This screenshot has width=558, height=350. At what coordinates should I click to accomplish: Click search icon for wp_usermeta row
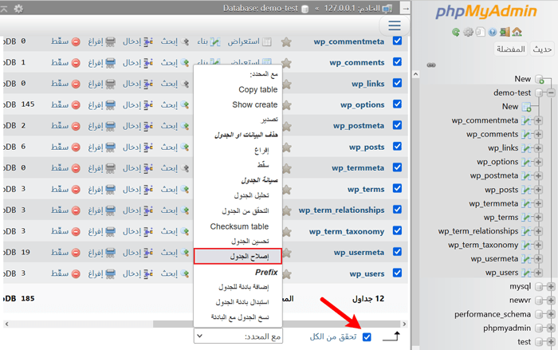184,253
